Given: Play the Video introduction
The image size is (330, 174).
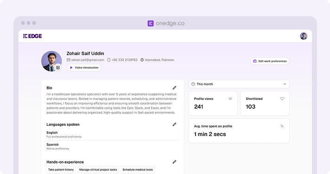Looking at the screenshot, I should [84, 68].
